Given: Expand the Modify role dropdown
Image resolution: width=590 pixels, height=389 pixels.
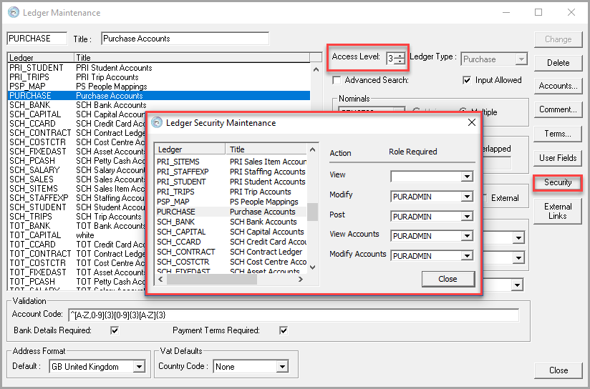Looking at the screenshot, I should tap(467, 196).
